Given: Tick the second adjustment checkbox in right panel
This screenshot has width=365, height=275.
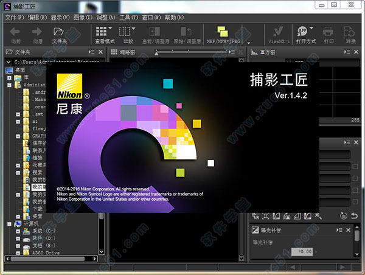Looking at the screenshot, I should coord(355,178).
